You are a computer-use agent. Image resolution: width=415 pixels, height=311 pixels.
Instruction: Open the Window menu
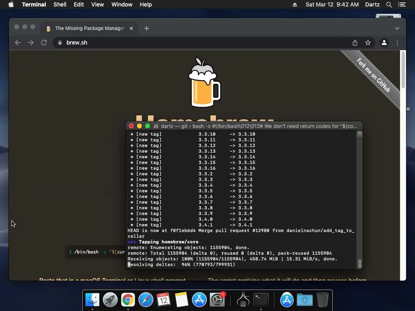pos(122,4)
